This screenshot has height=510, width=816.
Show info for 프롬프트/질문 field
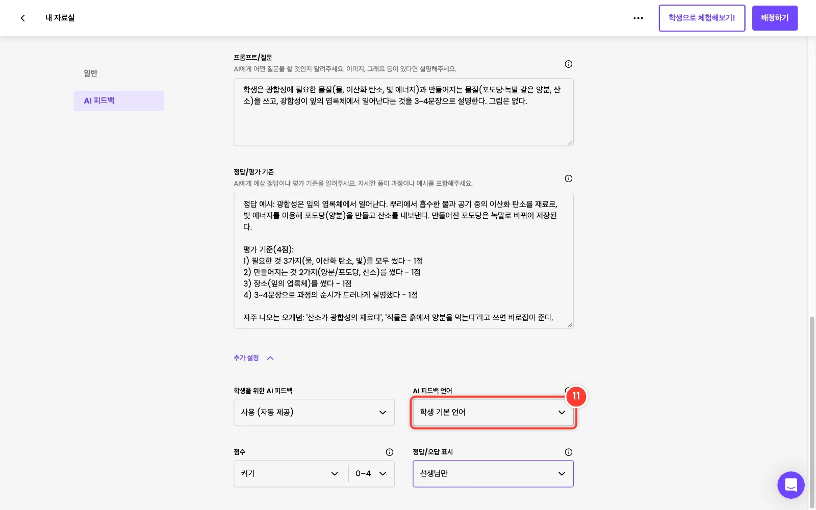568,64
